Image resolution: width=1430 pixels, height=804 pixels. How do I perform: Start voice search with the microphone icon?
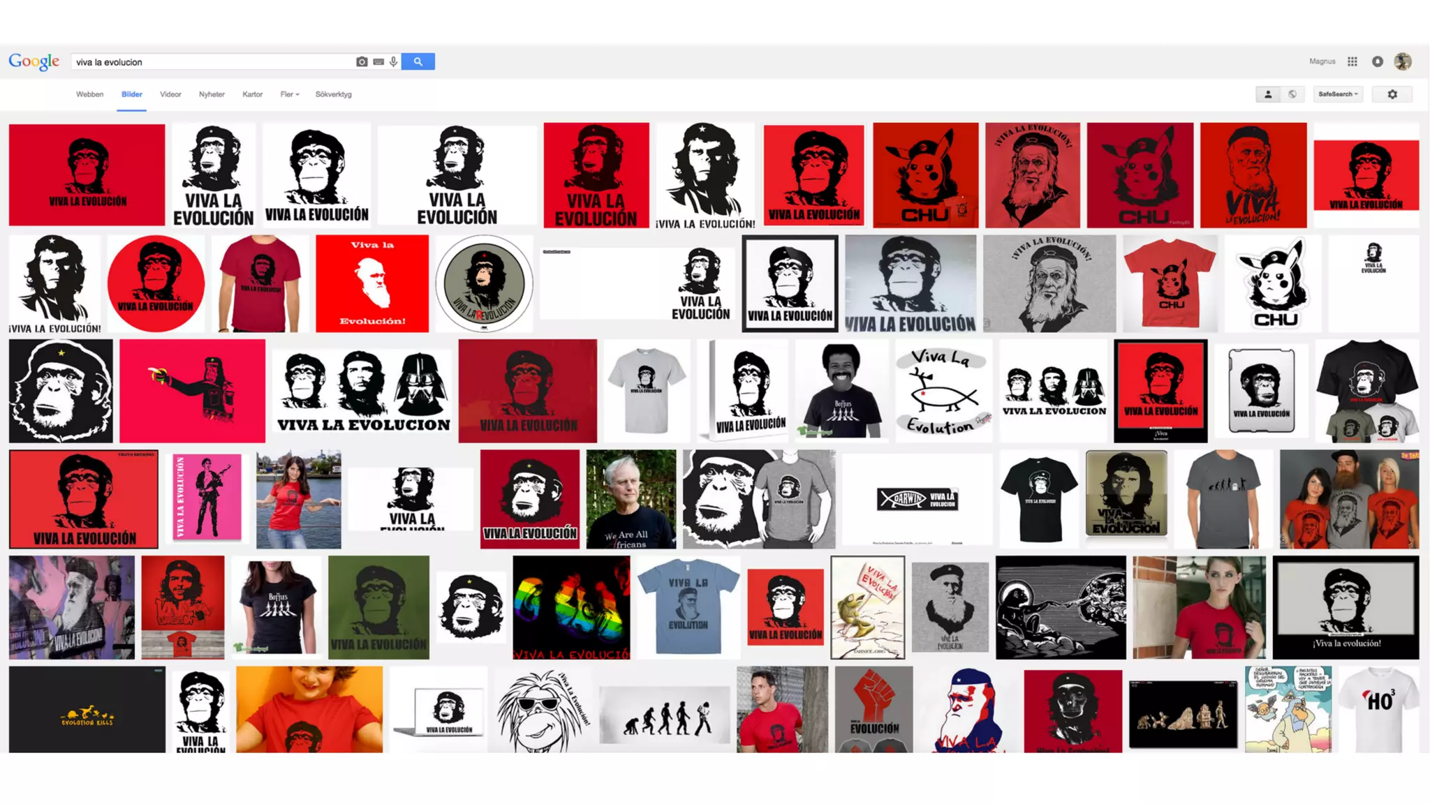point(394,61)
